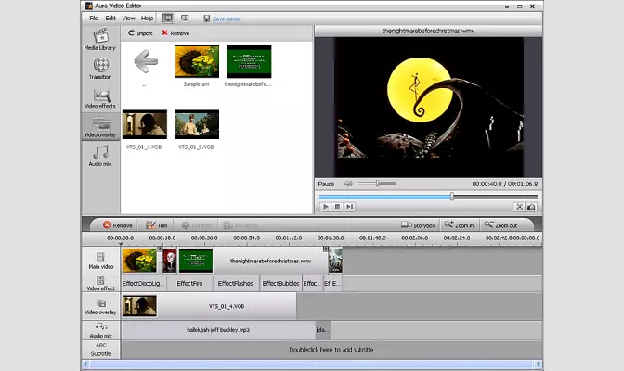
Task: Select the EffectDiscoLig... effect block
Action: [144, 284]
